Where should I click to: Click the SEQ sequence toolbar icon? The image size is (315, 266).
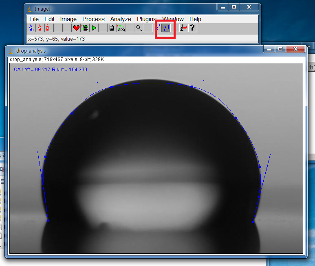click(121, 28)
